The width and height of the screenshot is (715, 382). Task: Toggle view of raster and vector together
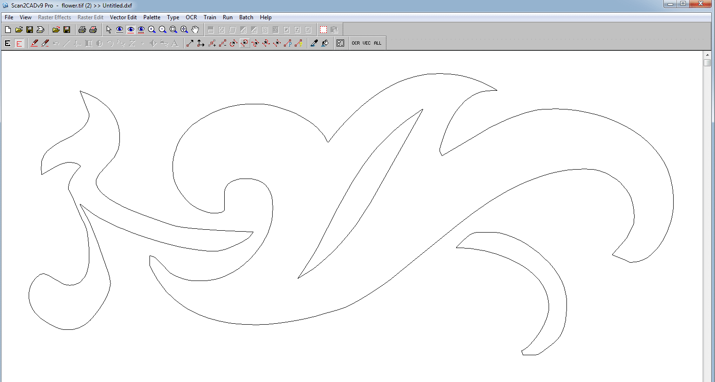141,29
